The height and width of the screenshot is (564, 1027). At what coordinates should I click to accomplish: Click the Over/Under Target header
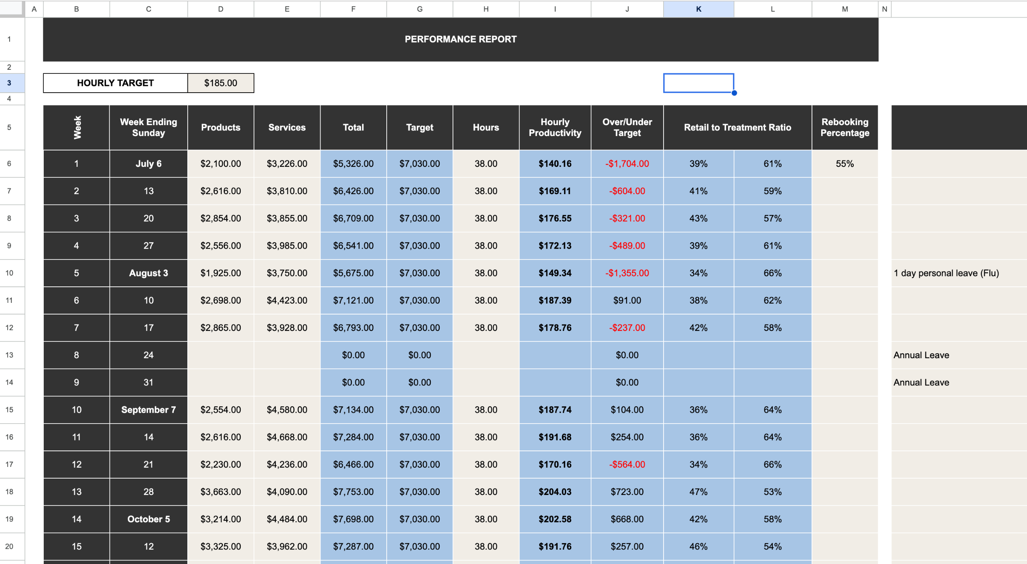coord(627,128)
